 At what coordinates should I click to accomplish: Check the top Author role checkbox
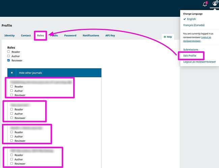click(9, 56)
